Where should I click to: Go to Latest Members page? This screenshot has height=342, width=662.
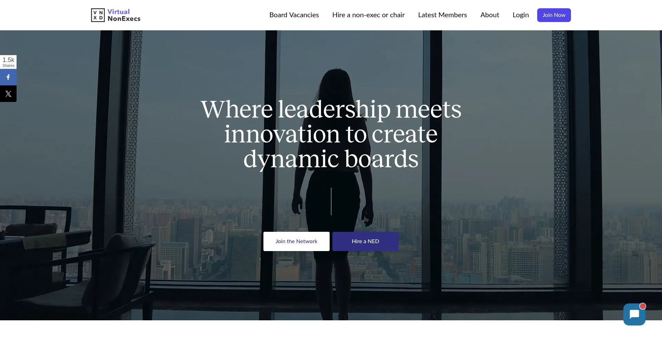(442, 15)
